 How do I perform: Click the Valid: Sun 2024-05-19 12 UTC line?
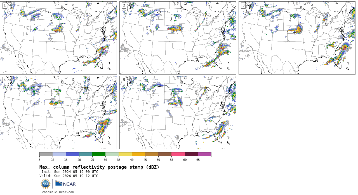[69, 176]
